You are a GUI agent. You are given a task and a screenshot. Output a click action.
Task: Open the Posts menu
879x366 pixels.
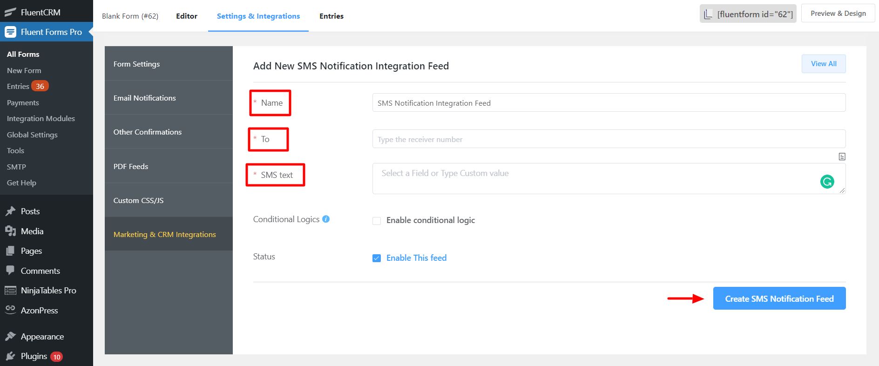click(47, 211)
